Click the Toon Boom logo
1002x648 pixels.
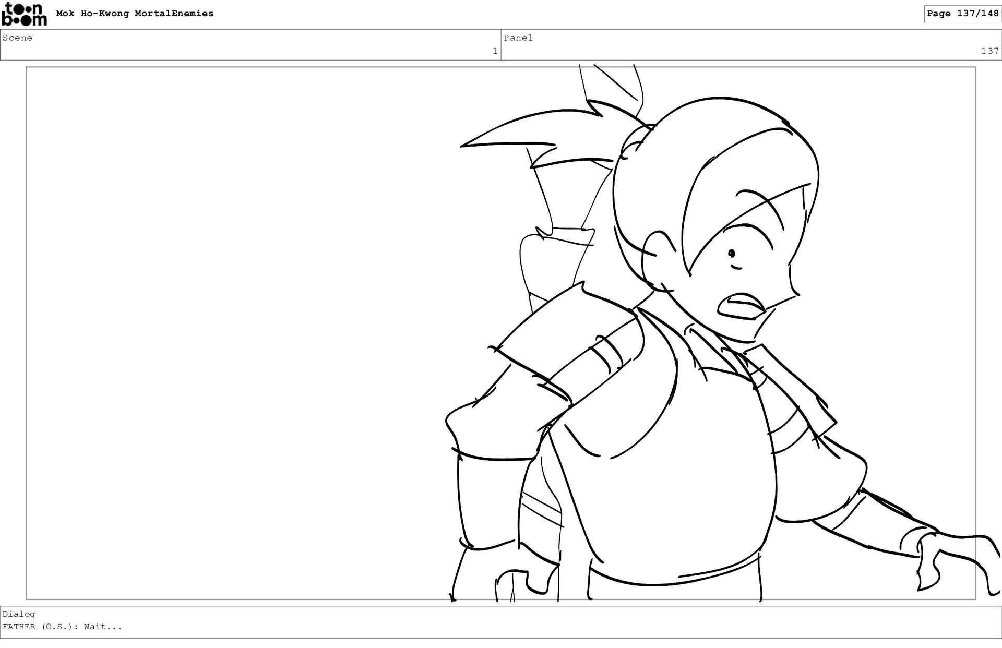24,15
